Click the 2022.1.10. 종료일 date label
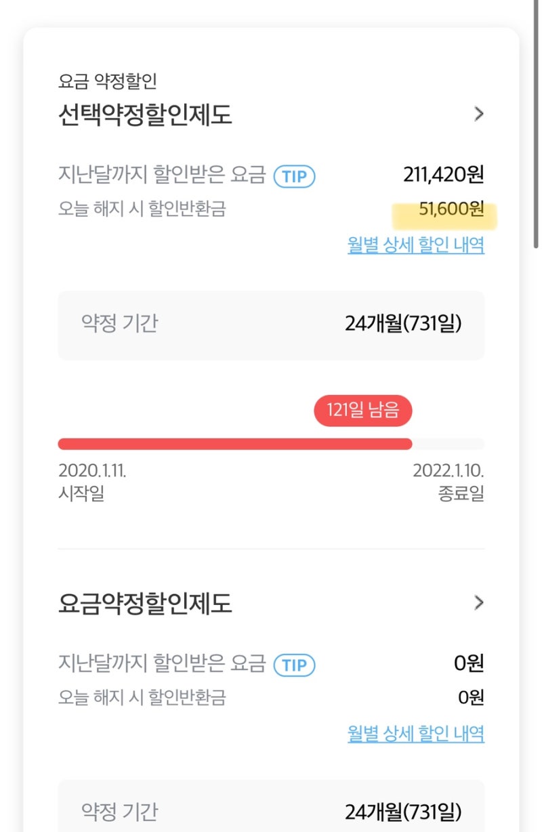The height and width of the screenshot is (832, 542). pos(449,482)
